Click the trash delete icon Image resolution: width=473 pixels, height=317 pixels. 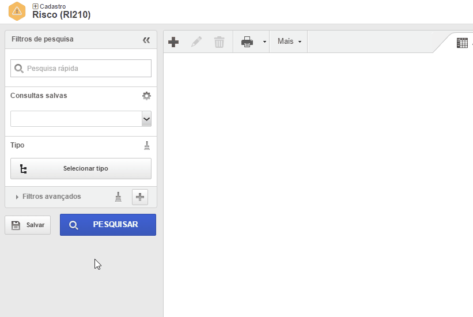pos(219,41)
